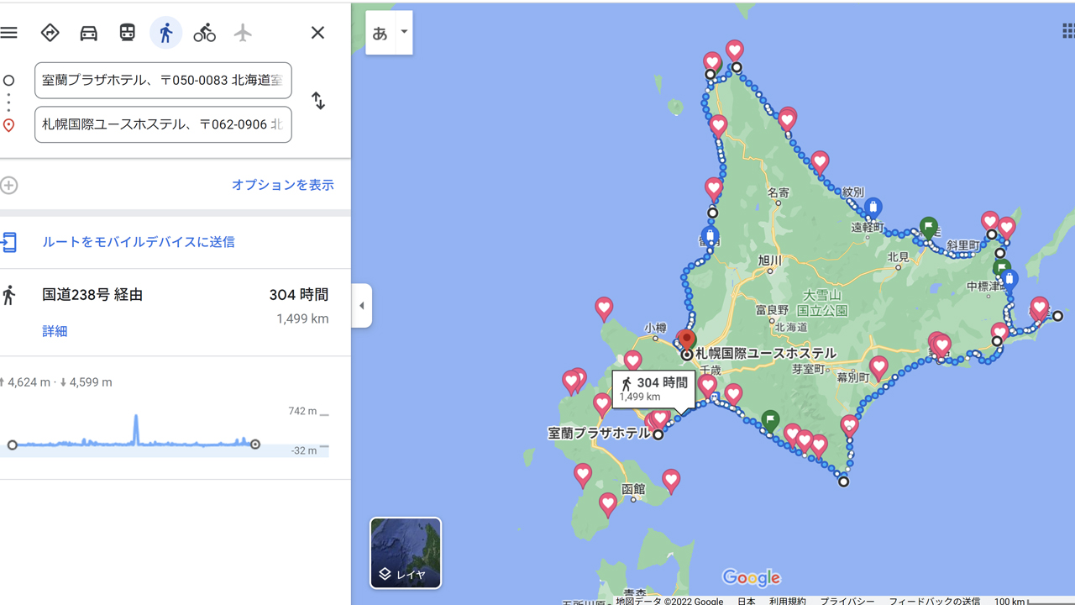Edit the 室蘭プラザホテル starting point field

pos(163,81)
